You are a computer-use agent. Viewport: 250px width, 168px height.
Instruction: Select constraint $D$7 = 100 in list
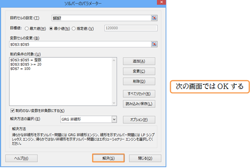click(x=20, y=68)
